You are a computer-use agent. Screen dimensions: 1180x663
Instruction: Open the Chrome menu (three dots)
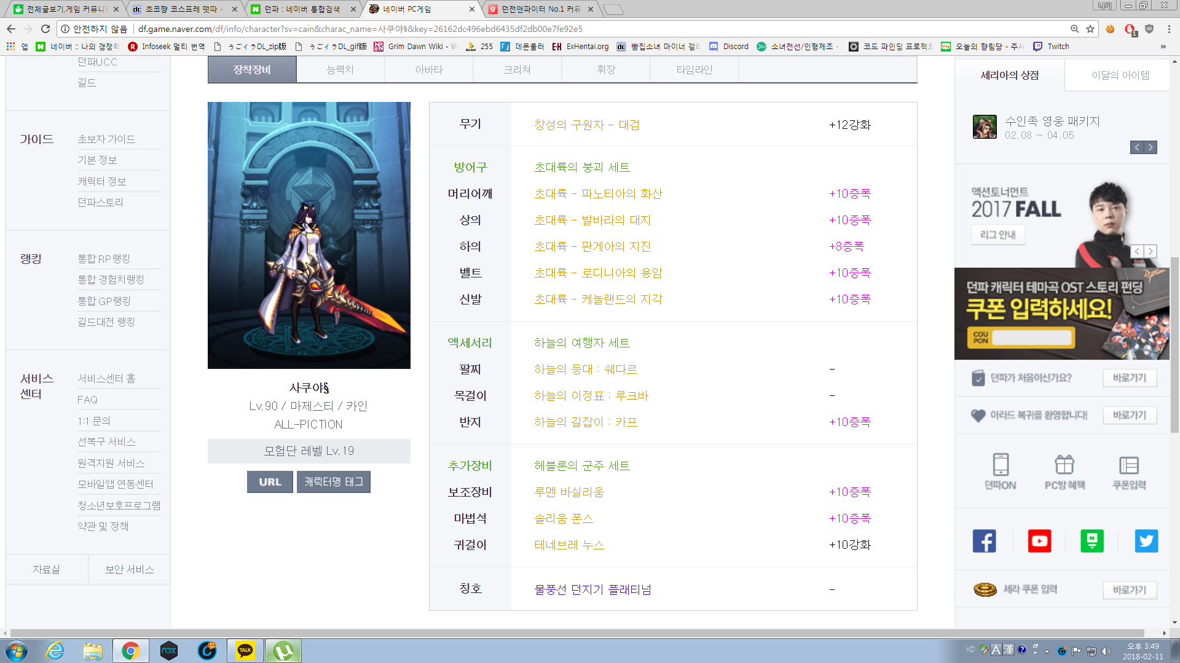tap(1169, 29)
